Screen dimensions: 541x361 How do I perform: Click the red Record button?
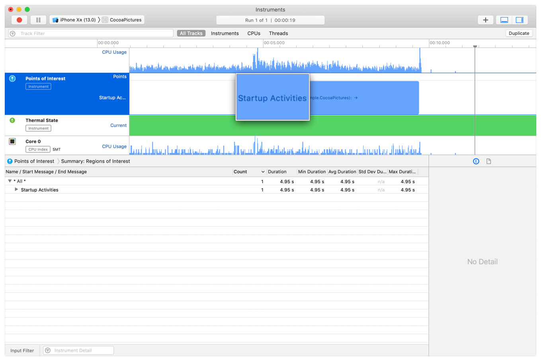coord(19,20)
